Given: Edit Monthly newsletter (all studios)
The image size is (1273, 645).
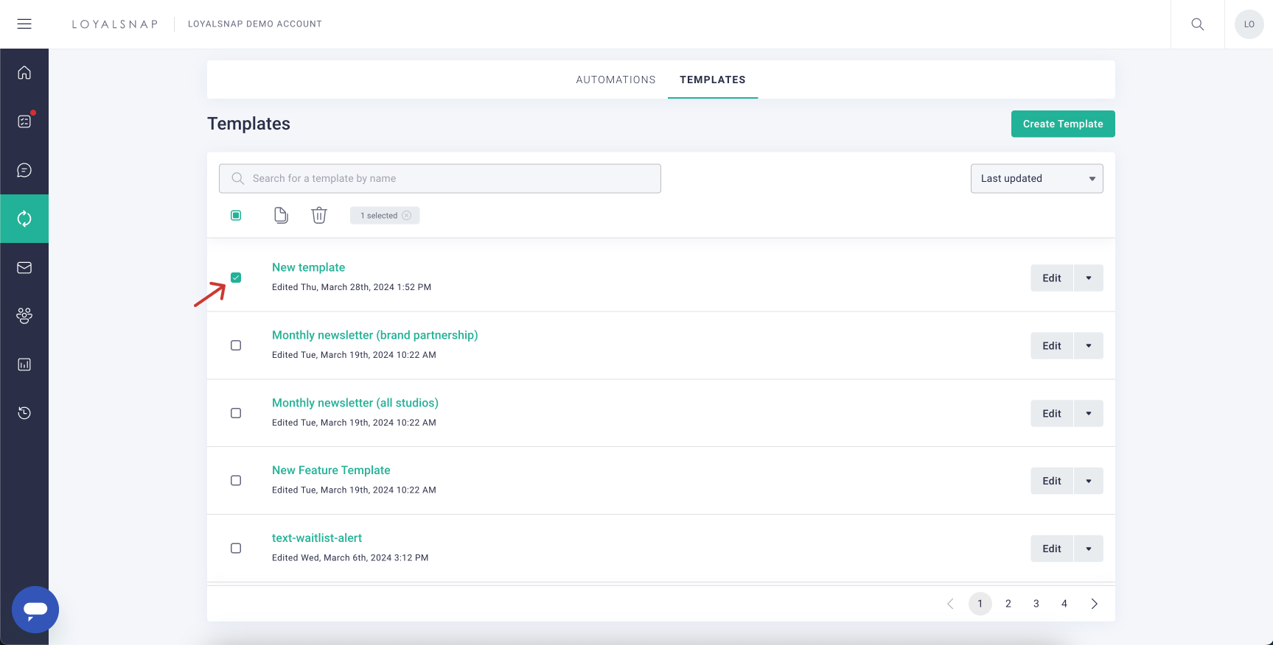Looking at the screenshot, I should [x=1052, y=413].
